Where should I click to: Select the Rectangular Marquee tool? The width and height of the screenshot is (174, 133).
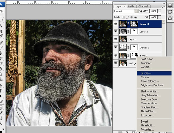[x=1, y=15]
